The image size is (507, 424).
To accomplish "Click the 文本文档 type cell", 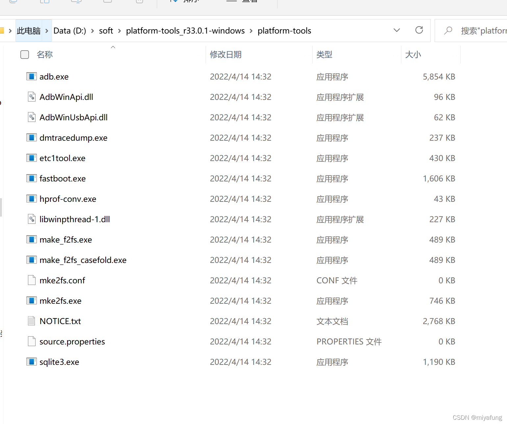I will pyautogui.click(x=332, y=321).
